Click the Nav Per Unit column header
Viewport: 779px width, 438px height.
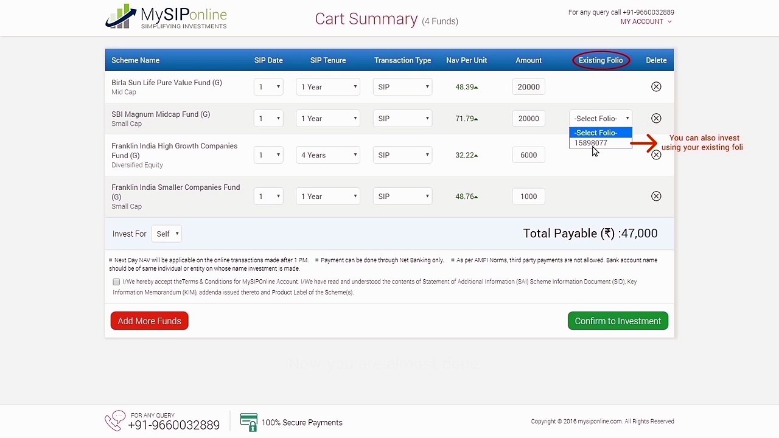[x=466, y=60]
